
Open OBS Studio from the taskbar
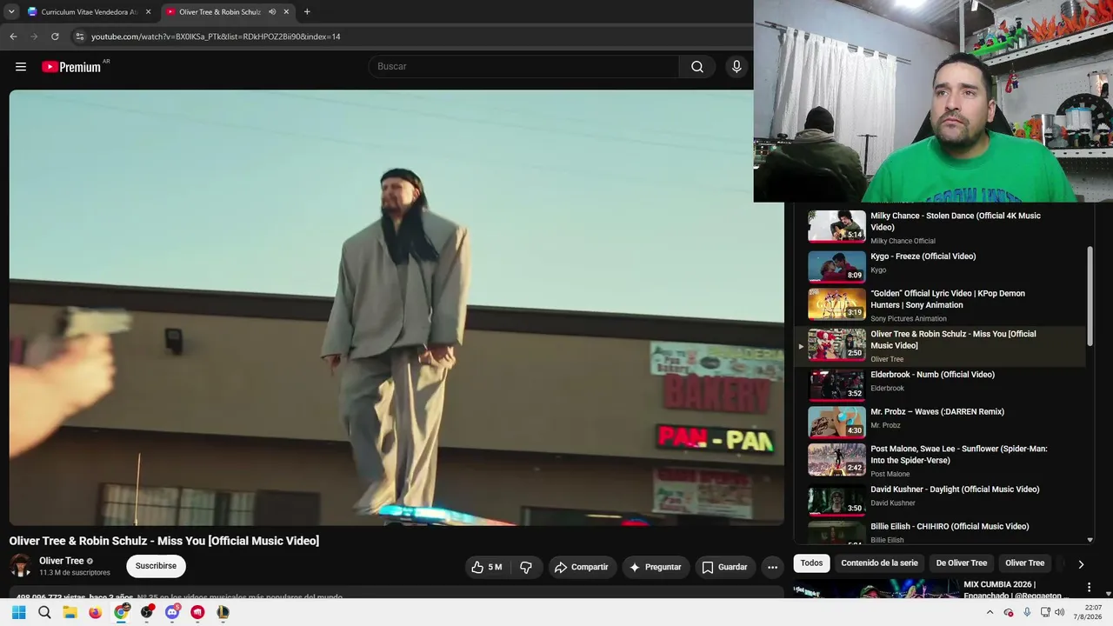coord(146,612)
